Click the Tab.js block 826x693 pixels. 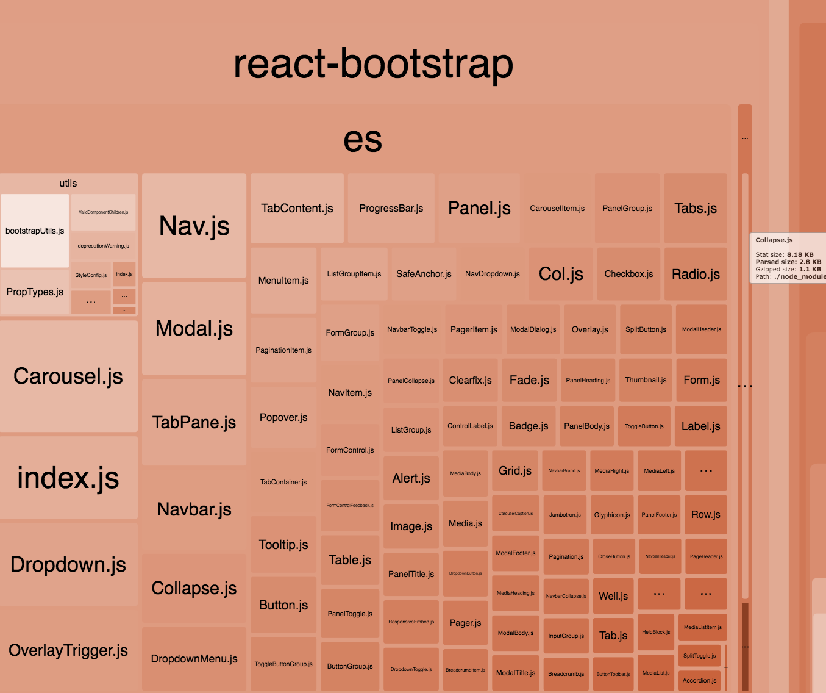coord(613,636)
